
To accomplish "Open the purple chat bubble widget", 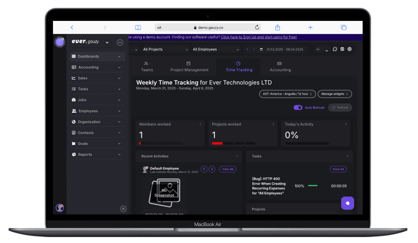I will click(347, 203).
